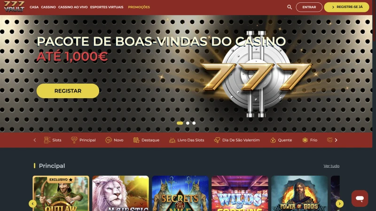Select the Frio snowflake category
Screen dimensions: 376x211
(x=310, y=140)
